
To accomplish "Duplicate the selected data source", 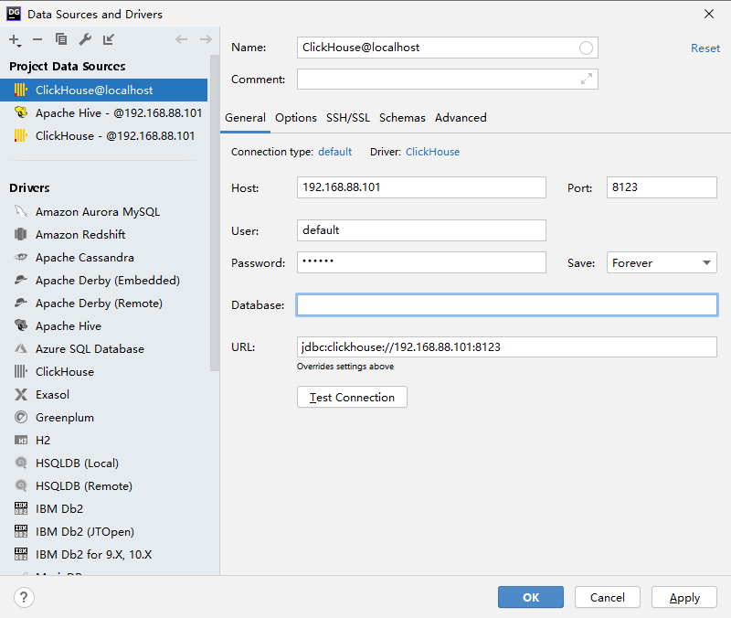I will [61, 39].
